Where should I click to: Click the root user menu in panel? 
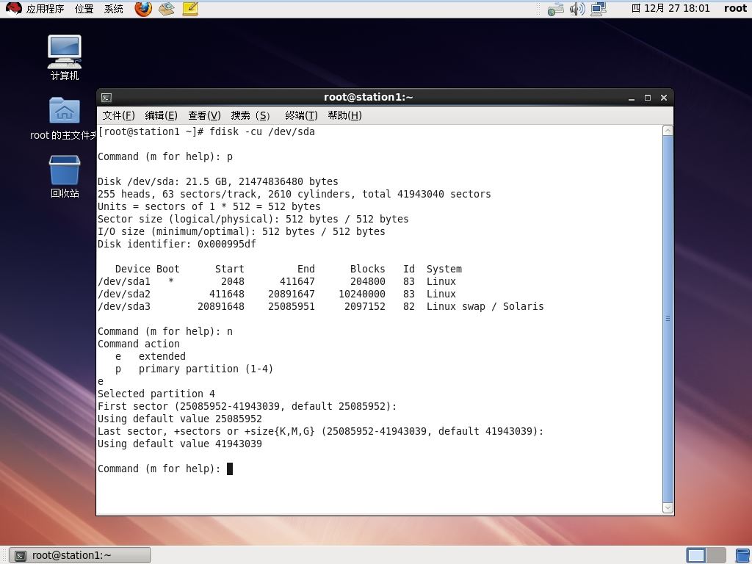click(x=735, y=8)
